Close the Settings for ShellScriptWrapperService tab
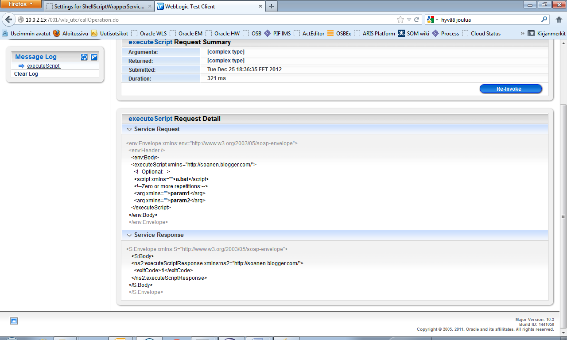Viewport: 567px width, 340px height. (149, 7)
